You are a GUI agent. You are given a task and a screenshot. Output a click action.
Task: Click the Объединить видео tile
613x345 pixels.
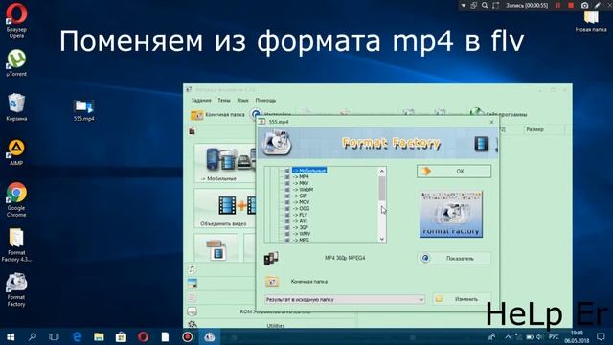[x=226, y=209]
